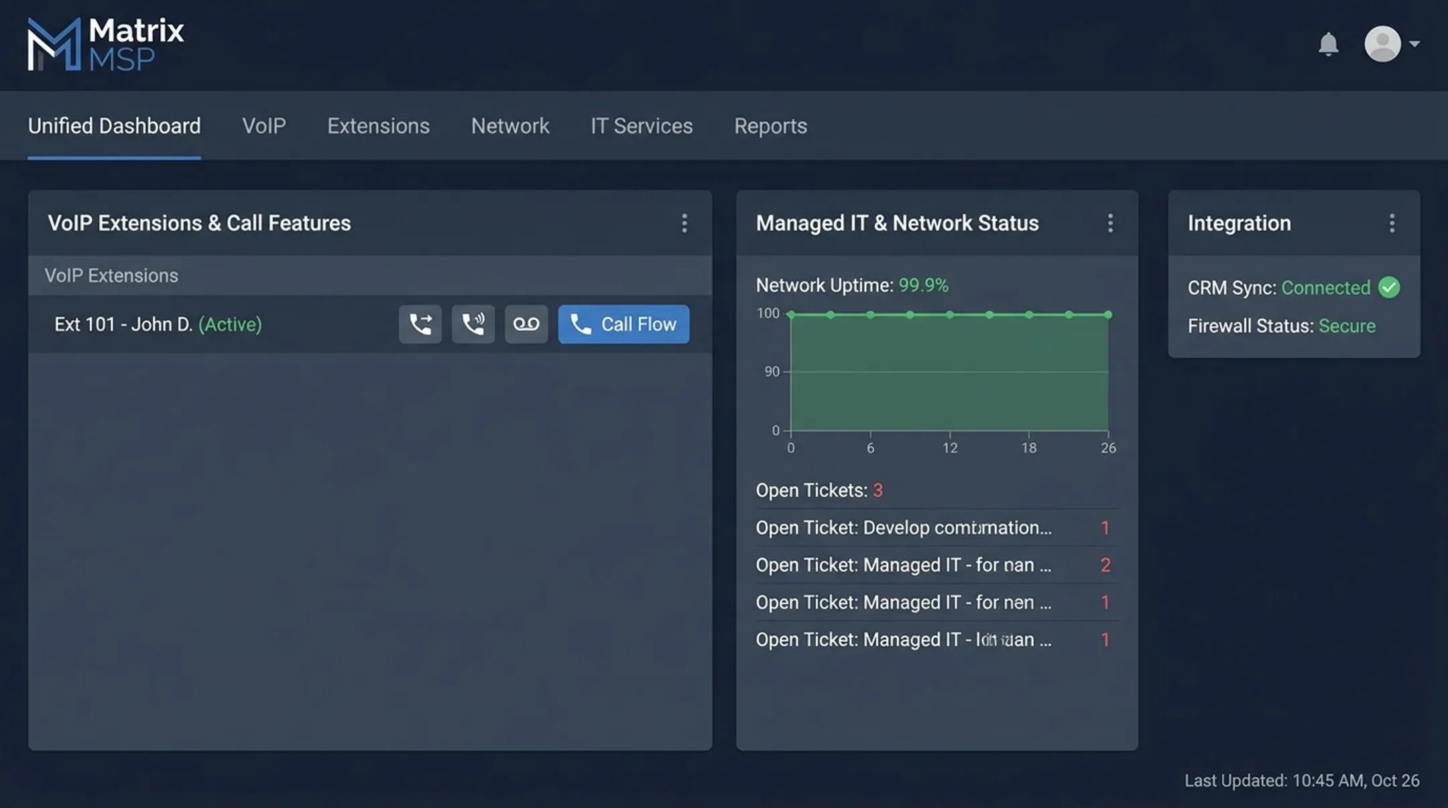Click the Firewall Status Secure text

1347,326
